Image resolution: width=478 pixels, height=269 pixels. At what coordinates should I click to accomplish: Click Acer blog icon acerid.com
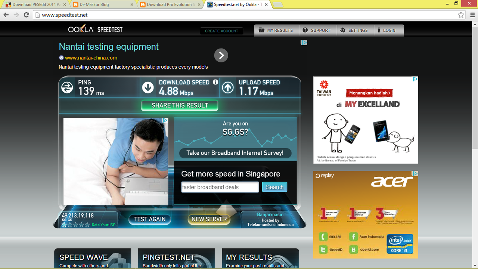point(353,249)
